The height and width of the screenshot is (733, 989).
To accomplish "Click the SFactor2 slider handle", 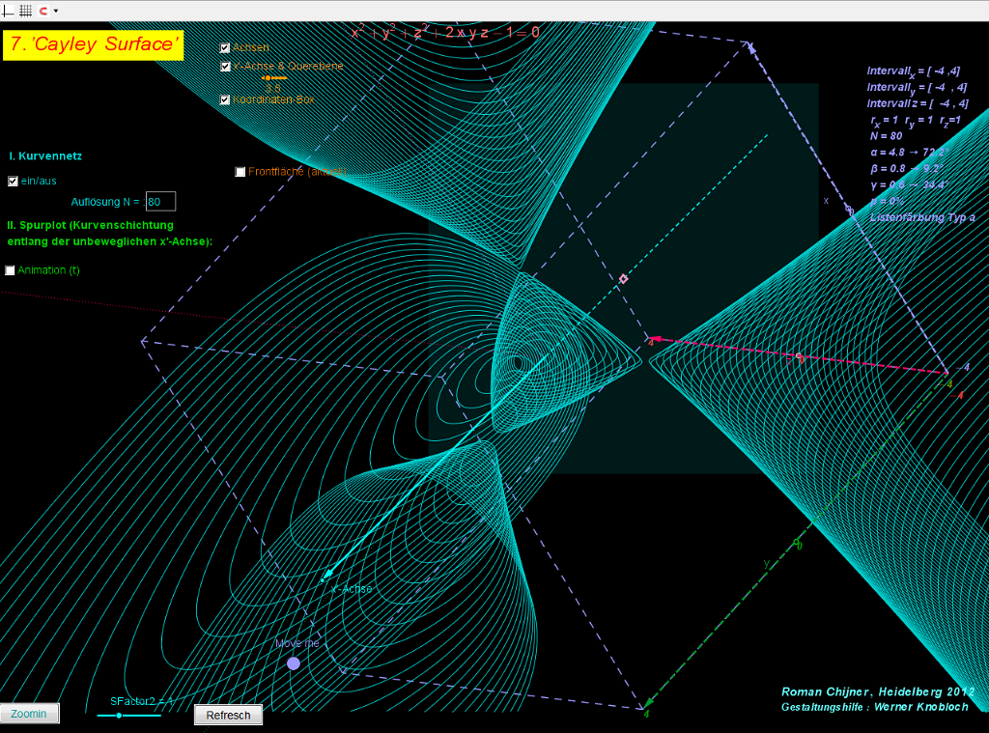I will (x=119, y=716).
